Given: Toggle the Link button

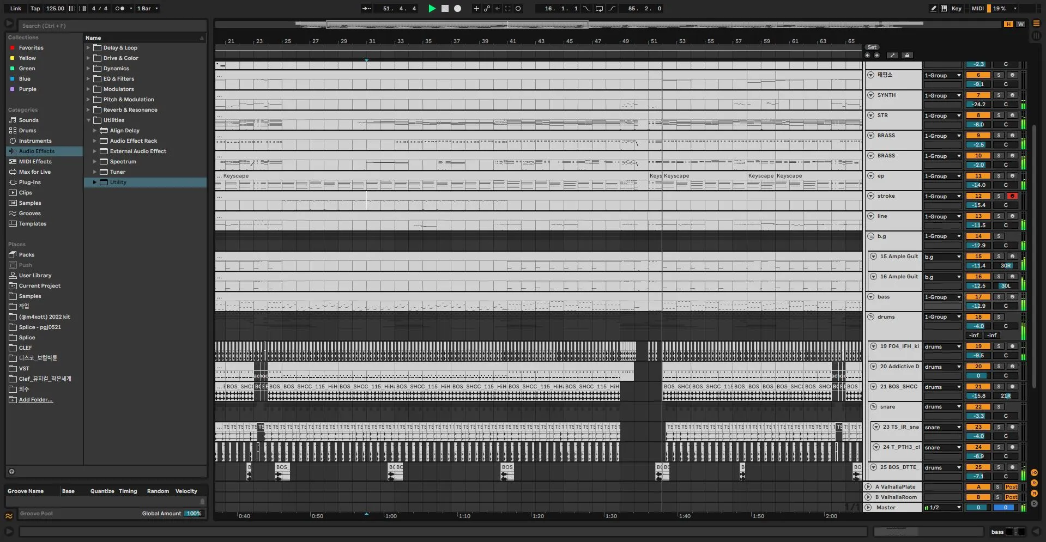Looking at the screenshot, I should (x=16, y=8).
